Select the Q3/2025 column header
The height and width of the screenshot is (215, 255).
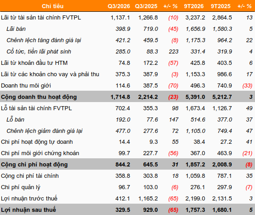tap(146, 6)
